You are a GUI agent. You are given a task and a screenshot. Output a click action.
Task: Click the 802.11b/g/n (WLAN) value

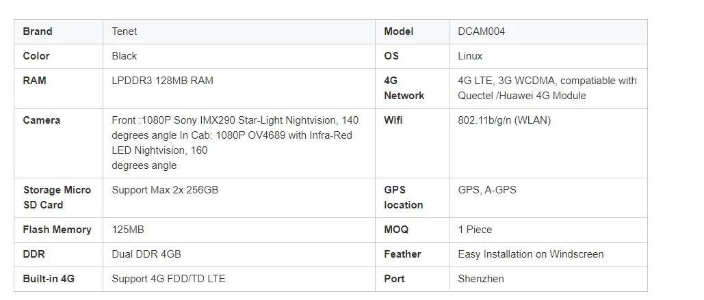(x=504, y=120)
